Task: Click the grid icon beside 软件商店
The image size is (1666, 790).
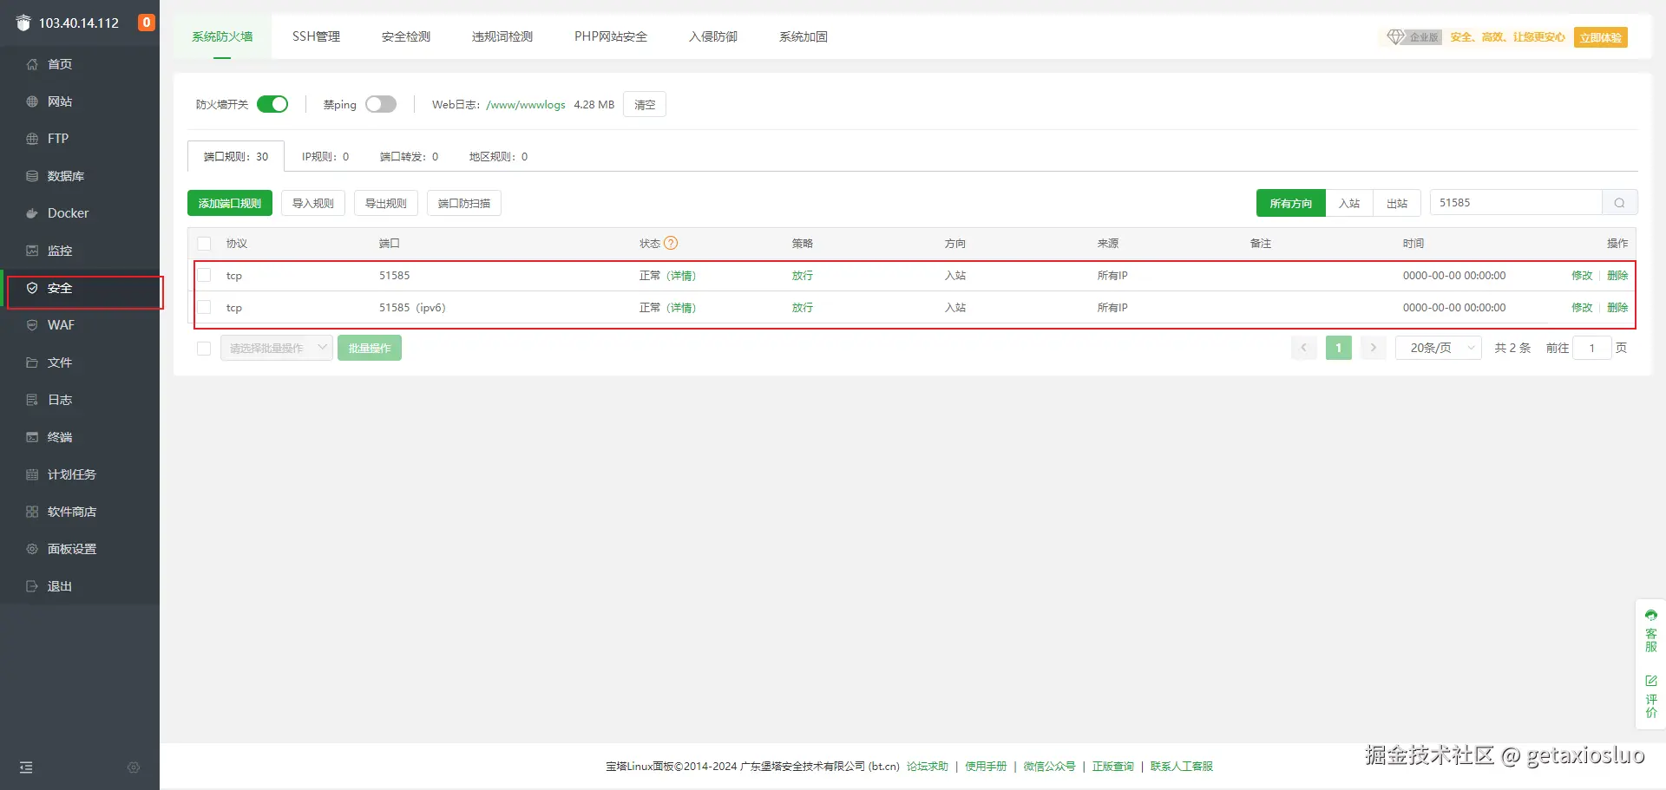Action: [x=32, y=512]
